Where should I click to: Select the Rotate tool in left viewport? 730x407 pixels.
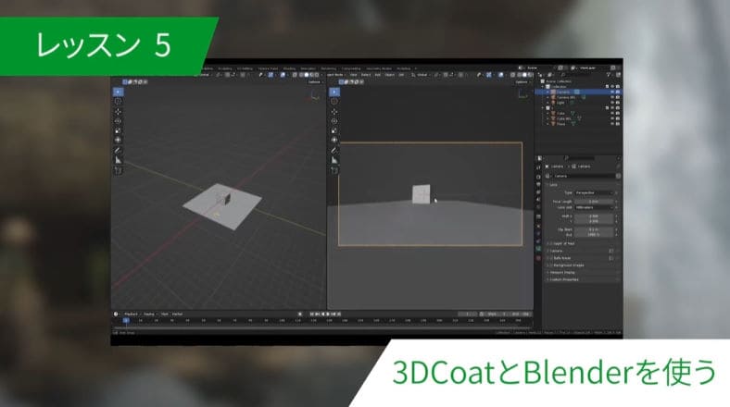tap(119, 120)
